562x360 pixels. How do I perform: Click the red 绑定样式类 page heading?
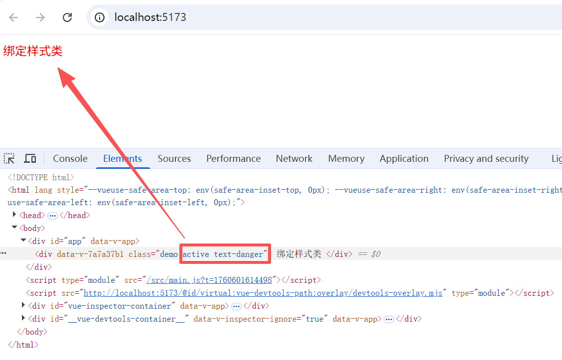tap(33, 51)
